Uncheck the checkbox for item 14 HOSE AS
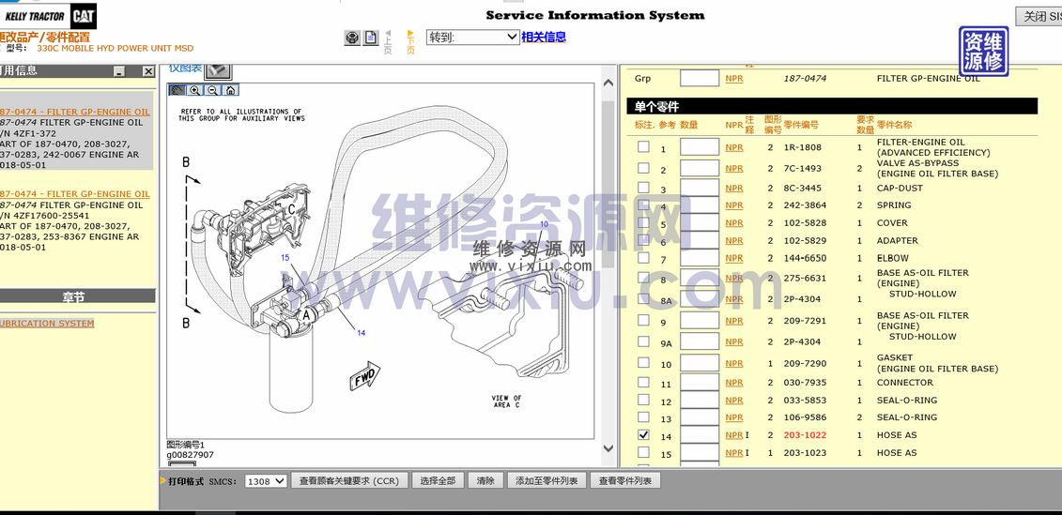 coord(643,435)
